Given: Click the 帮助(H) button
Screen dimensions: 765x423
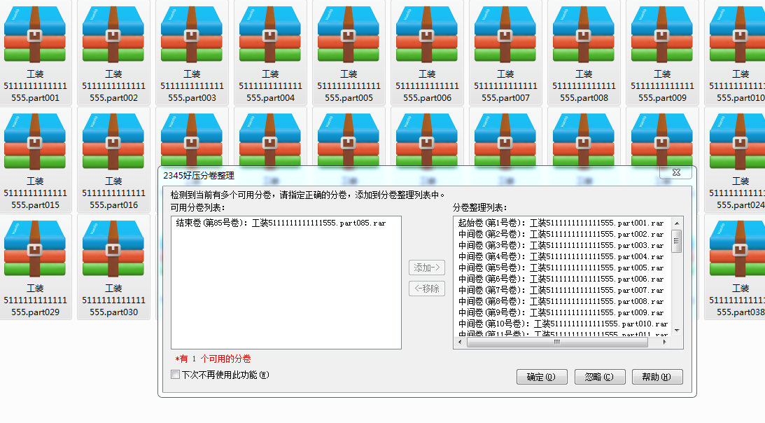Looking at the screenshot, I should point(657,377).
